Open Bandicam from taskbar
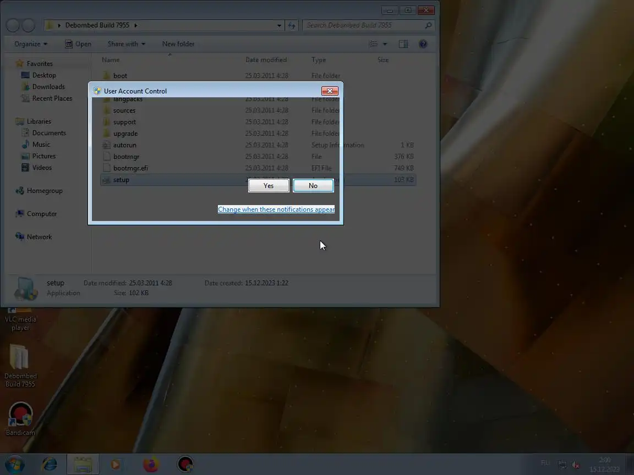The image size is (634, 475). (x=185, y=465)
